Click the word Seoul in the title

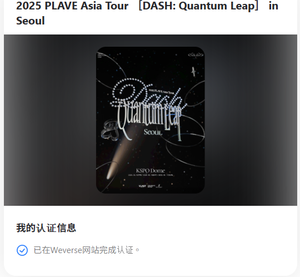(31, 21)
